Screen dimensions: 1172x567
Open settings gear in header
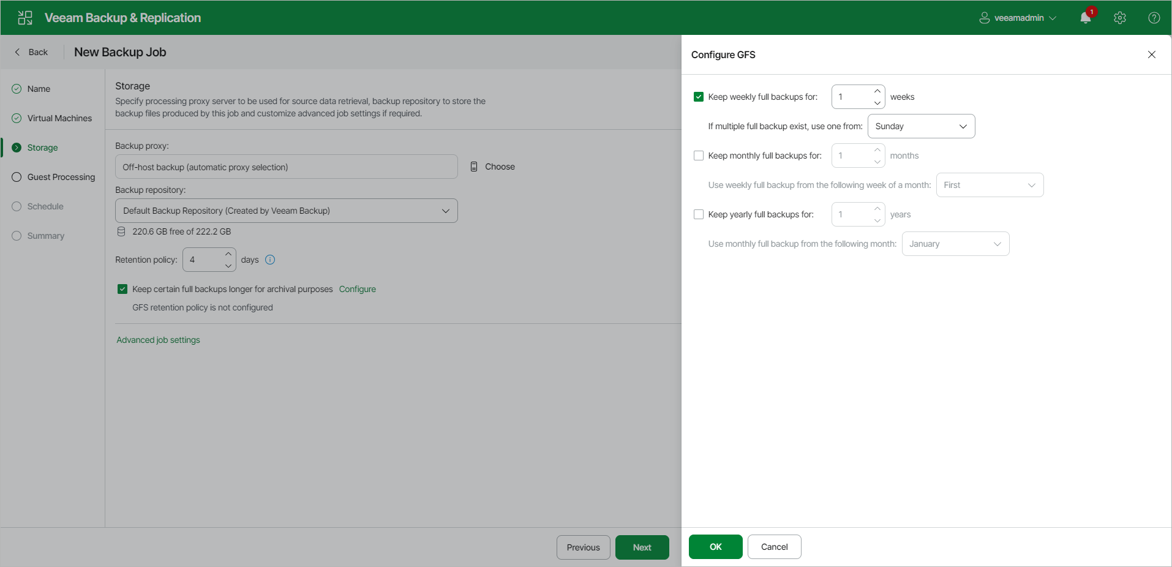click(1120, 18)
